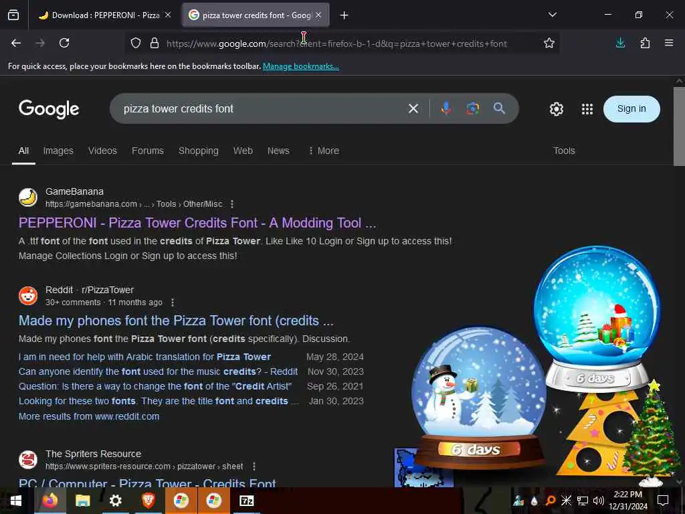This screenshot has height=514, width=685.
Task: Submit search with magnifier icon
Action: [499, 108]
